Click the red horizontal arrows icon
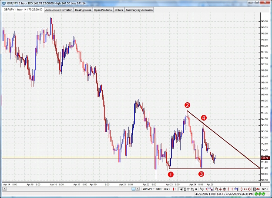The height and width of the screenshot is (198, 272). (245, 189)
